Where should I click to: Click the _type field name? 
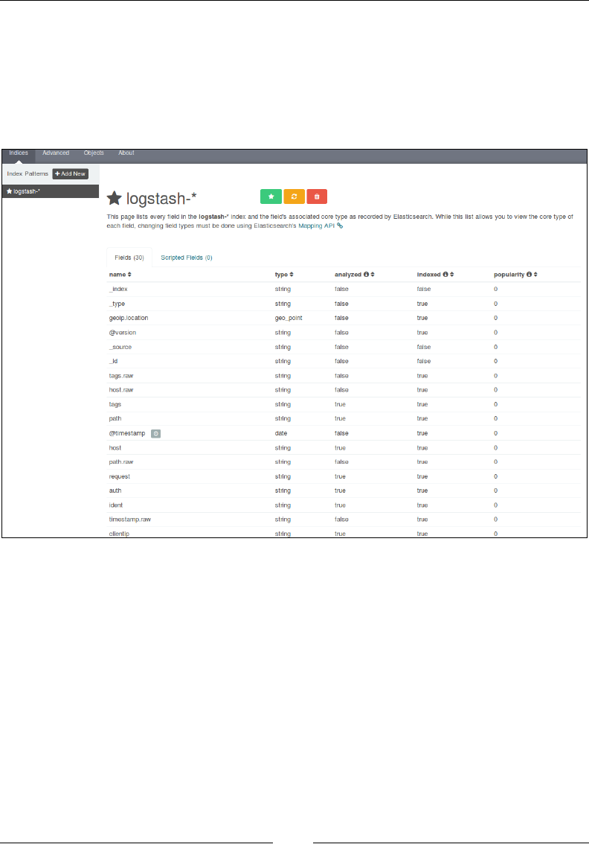point(117,304)
